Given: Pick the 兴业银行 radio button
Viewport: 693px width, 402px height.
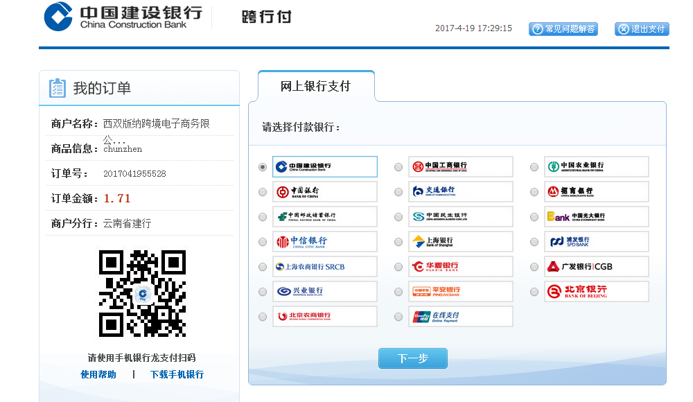Looking at the screenshot, I should tap(263, 292).
